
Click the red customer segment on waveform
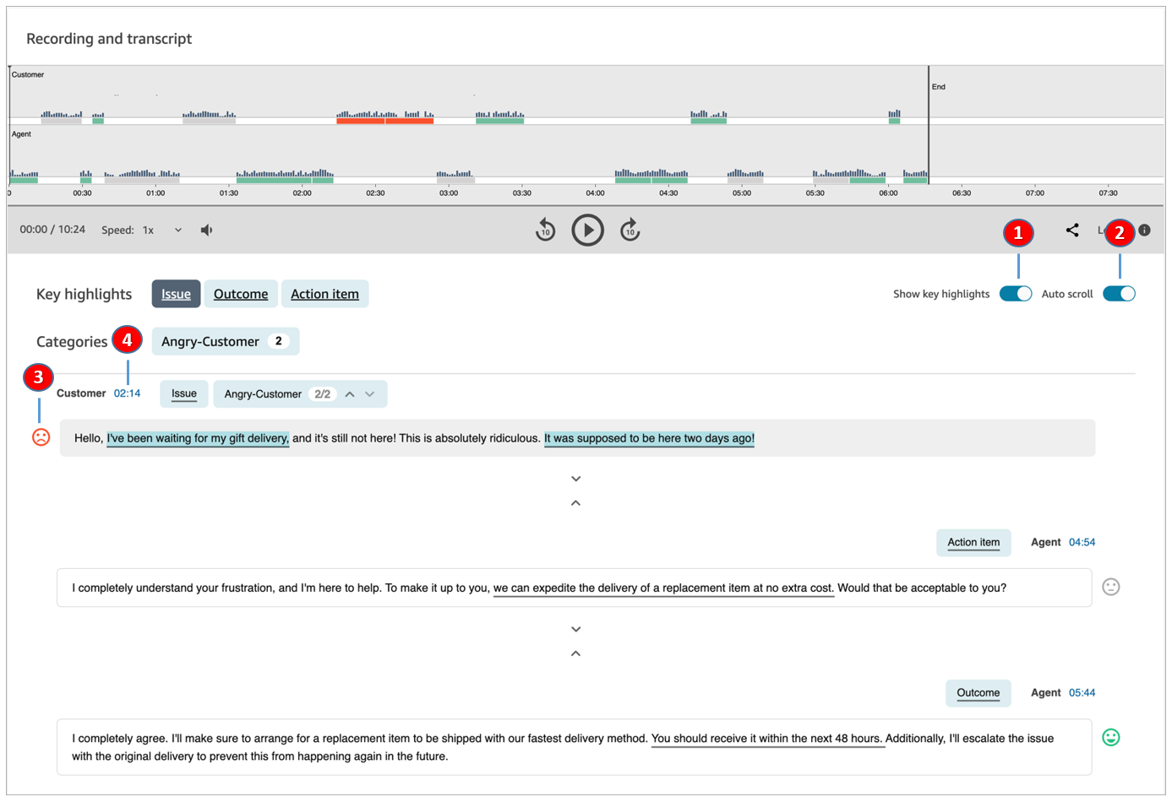(x=384, y=121)
